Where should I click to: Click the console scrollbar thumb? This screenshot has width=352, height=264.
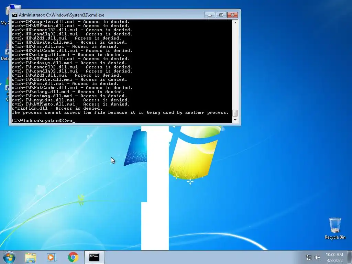(235, 113)
